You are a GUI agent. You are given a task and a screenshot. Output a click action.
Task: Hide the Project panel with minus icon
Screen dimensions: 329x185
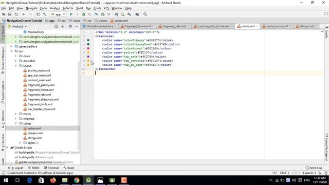[77, 26]
